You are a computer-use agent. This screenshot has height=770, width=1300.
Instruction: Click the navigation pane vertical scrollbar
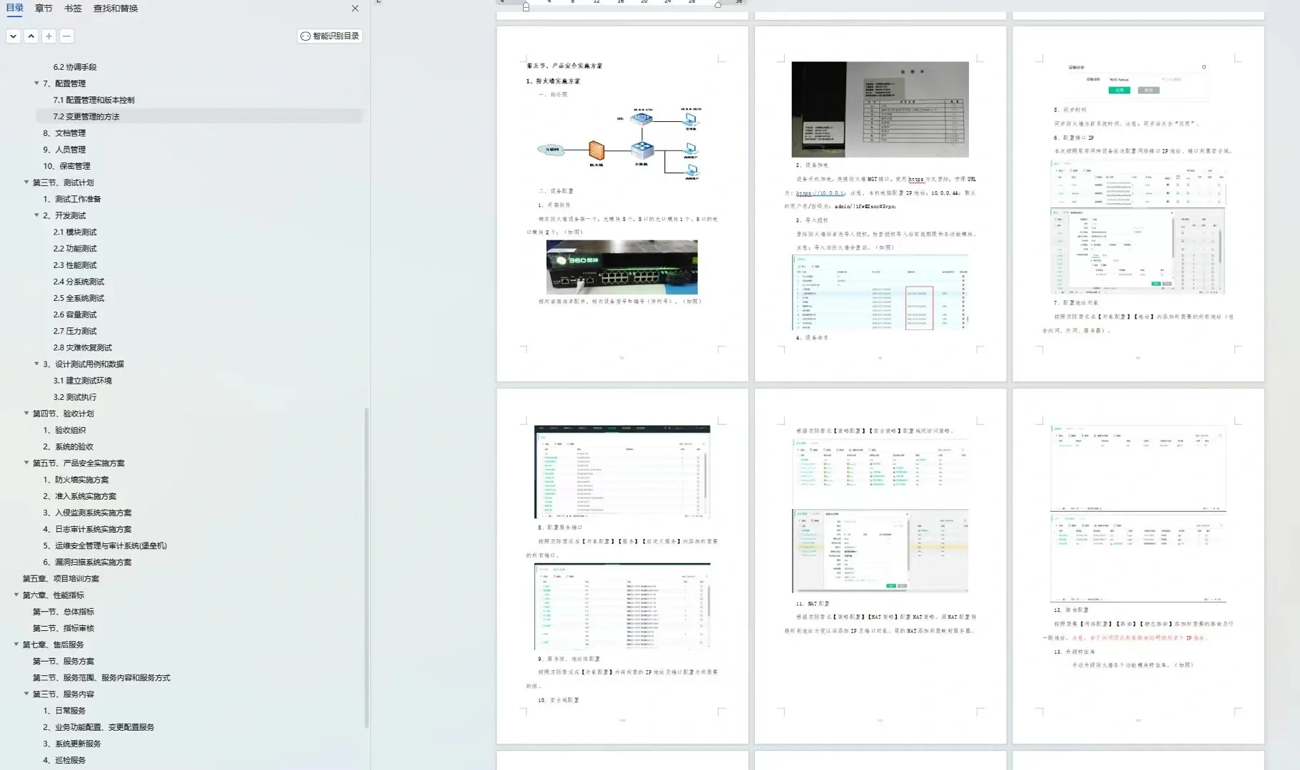pos(367,567)
